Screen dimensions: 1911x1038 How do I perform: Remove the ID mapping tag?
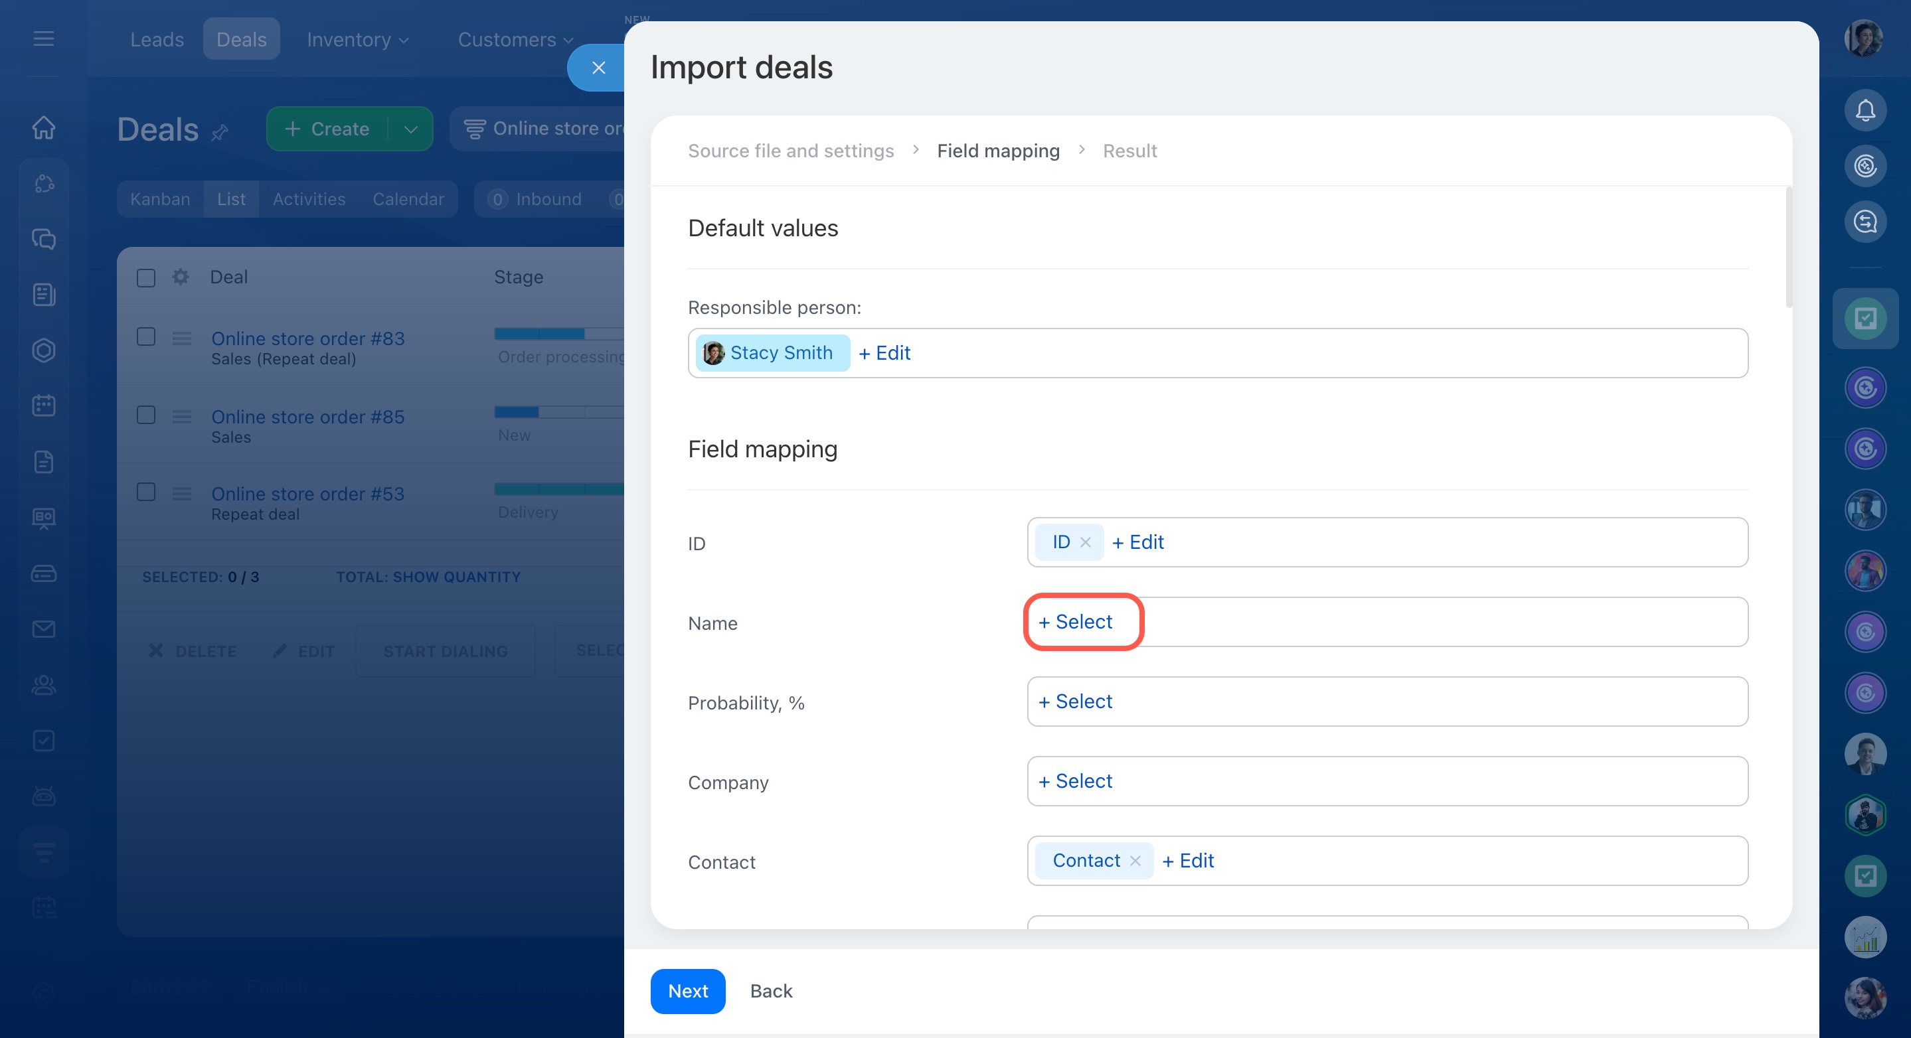pyautogui.click(x=1086, y=543)
